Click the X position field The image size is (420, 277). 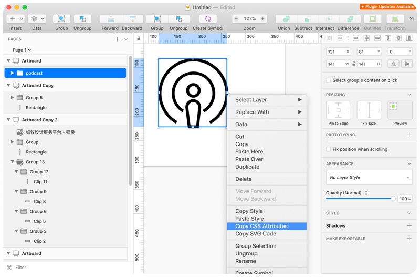[339, 52]
